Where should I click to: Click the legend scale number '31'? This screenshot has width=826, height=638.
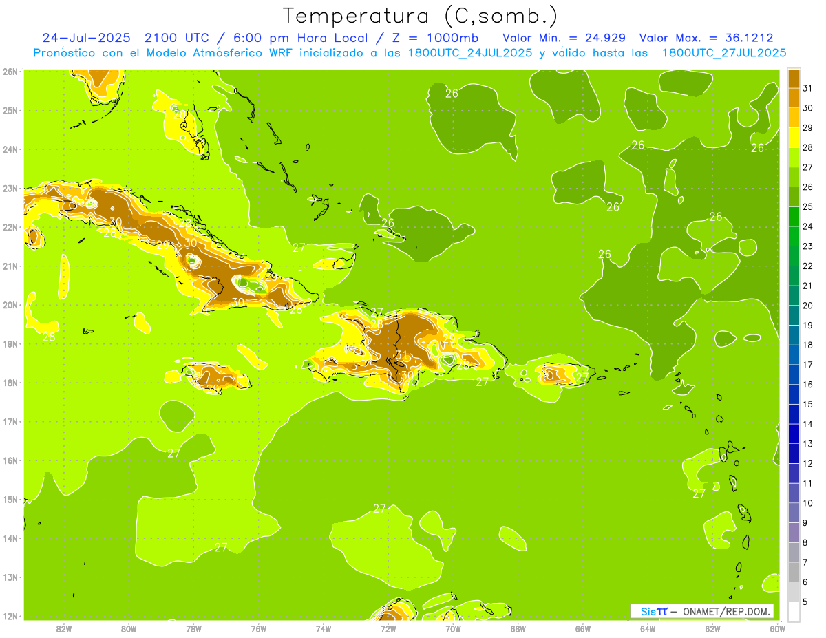pyautogui.click(x=808, y=88)
